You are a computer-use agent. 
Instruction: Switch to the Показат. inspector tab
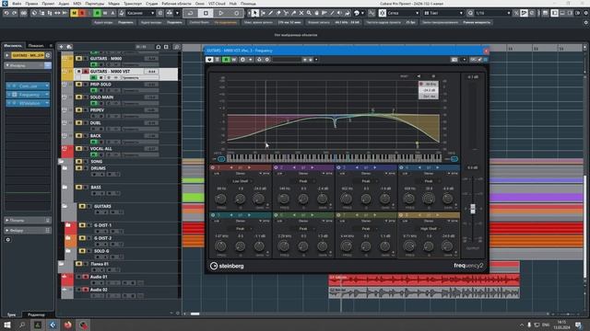(36, 46)
